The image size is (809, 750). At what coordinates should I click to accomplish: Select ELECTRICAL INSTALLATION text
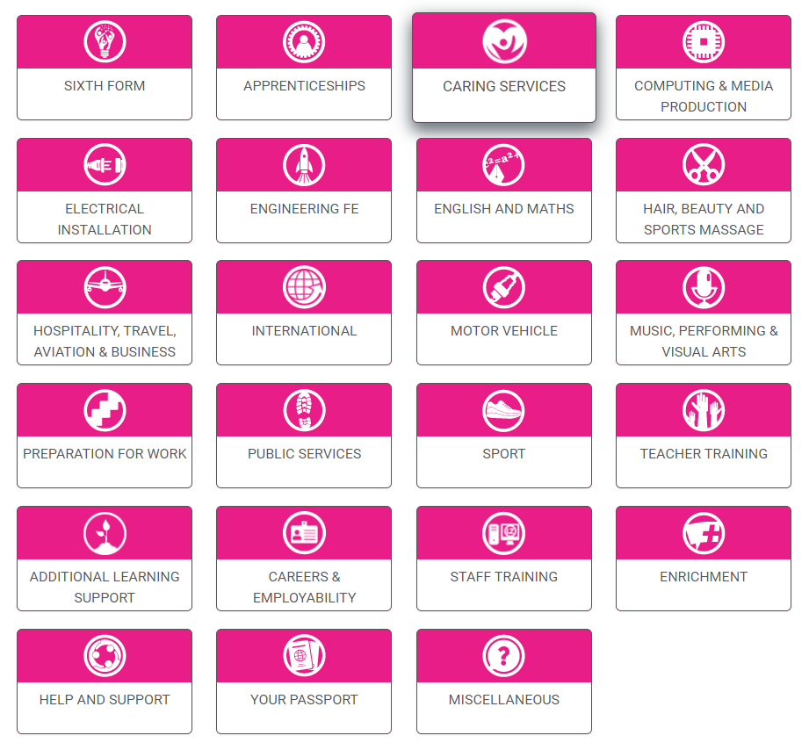click(105, 220)
